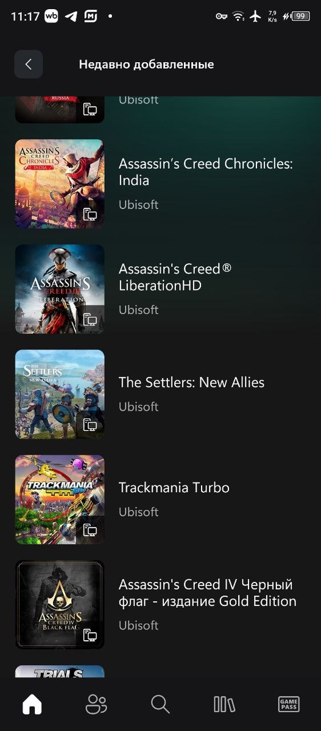Tap device icon on Liberation HD cover
This screenshot has height=731, width=321.
pyautogui.click(x=90, y=319)
